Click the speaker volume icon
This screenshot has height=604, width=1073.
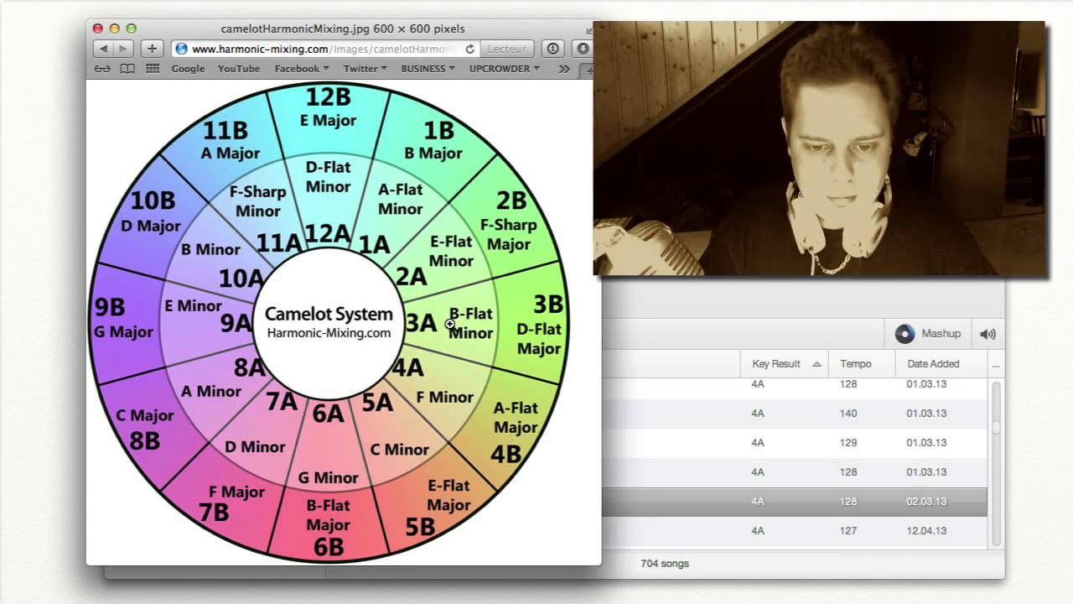coord(988,334)
